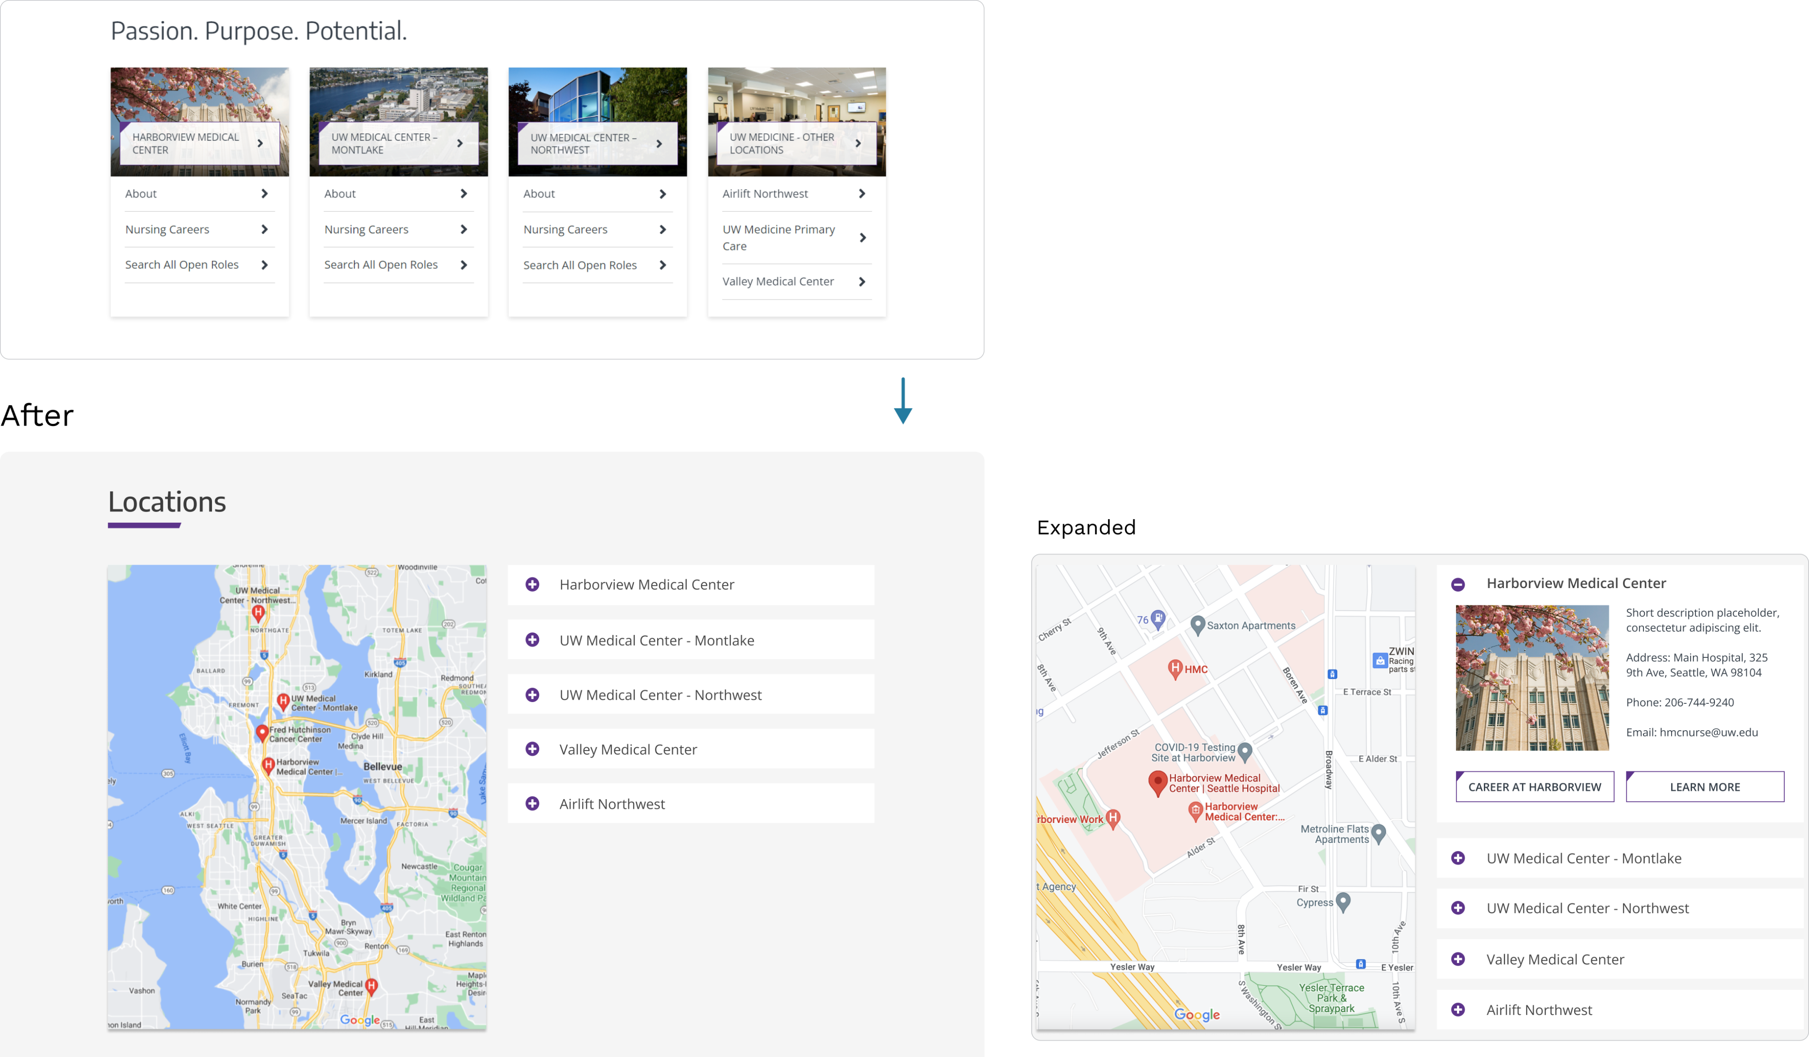Click the UW Medical Center Northwest map marker
Image resolution: width=1809 pixels, height=1057 pixels.
258,613
